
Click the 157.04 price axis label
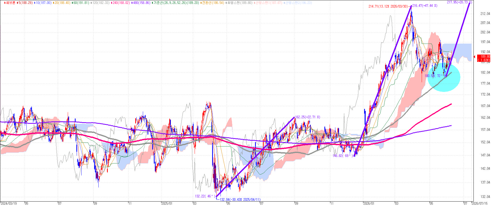click(485, 130)
